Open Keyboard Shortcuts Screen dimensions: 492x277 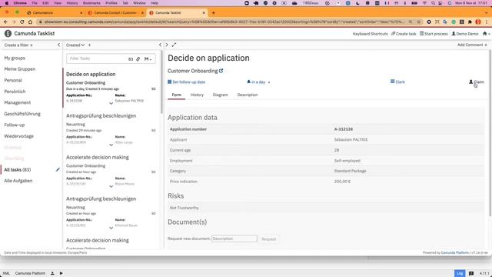click(x=370, y=34)
